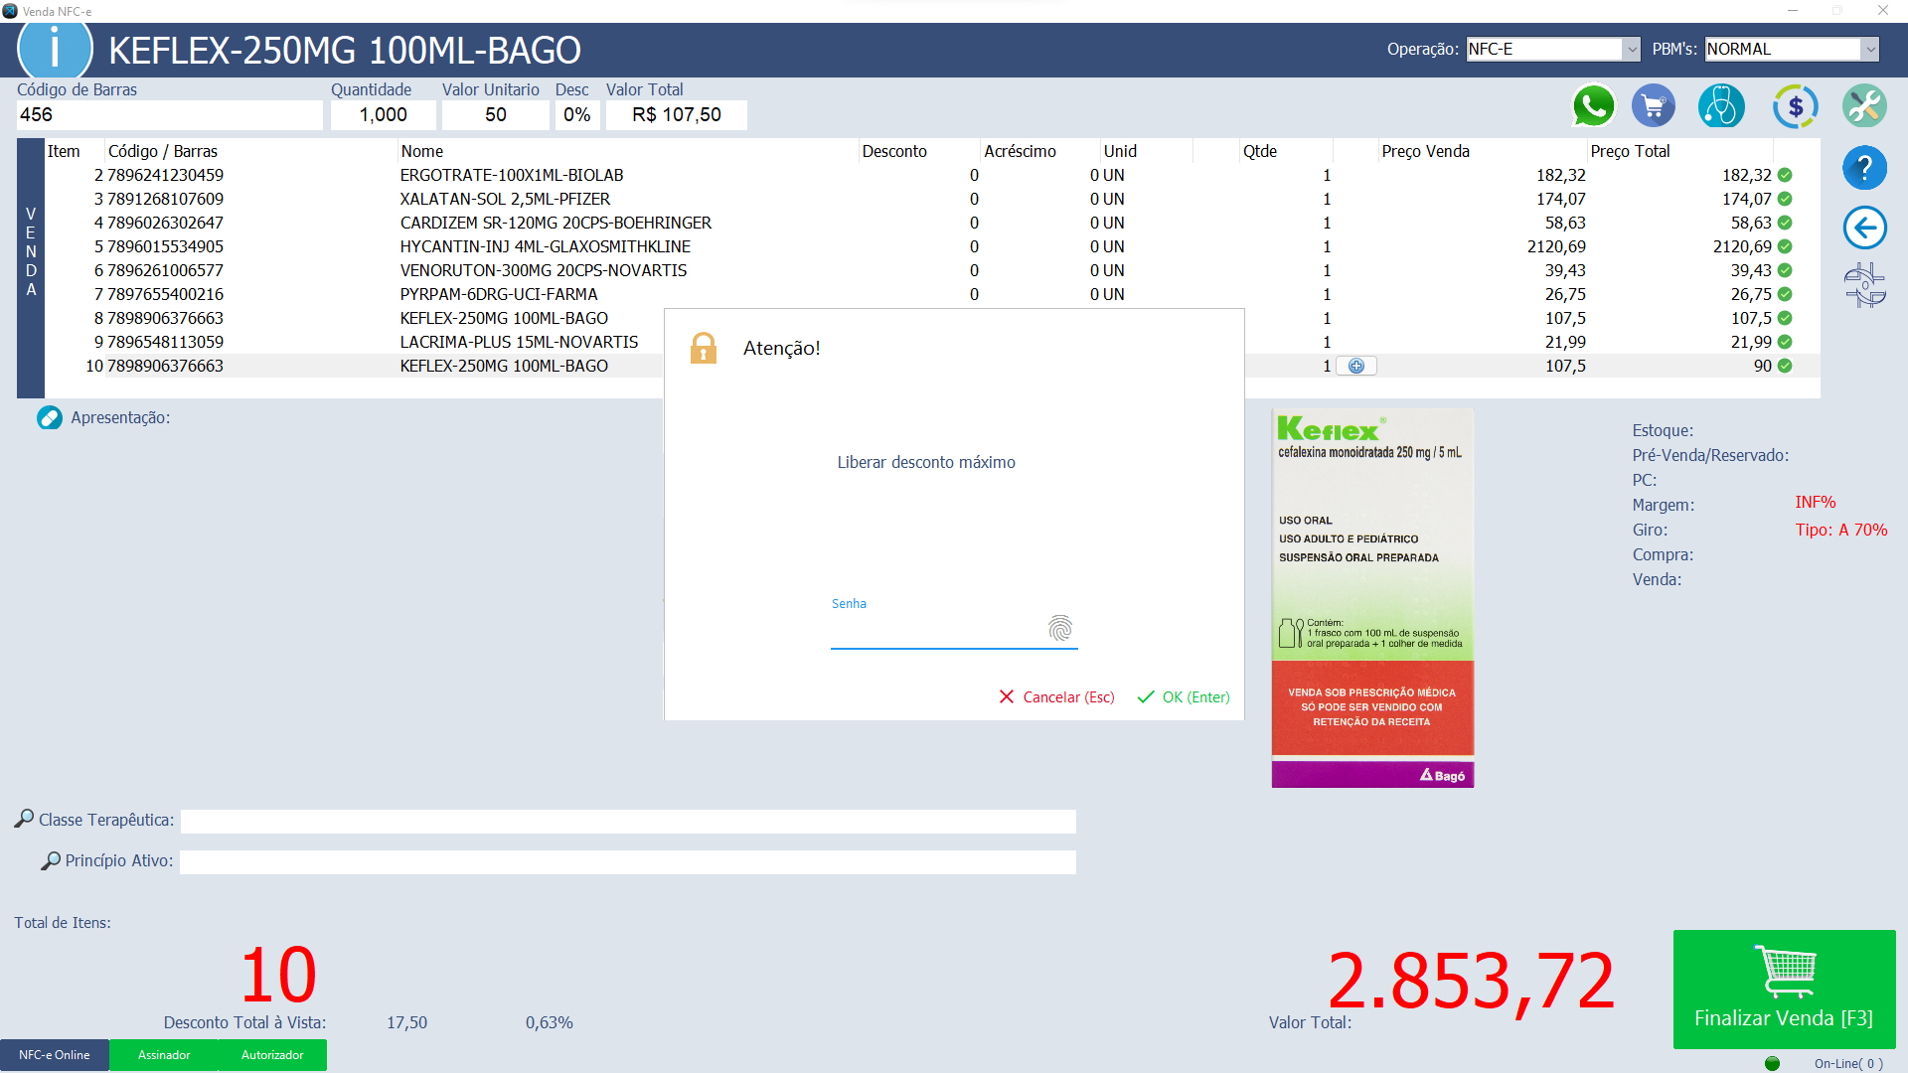The width and height of the screenshot is (1908, 1073).
Task: Click the blue shopping cart icon
Action: 1654,106
